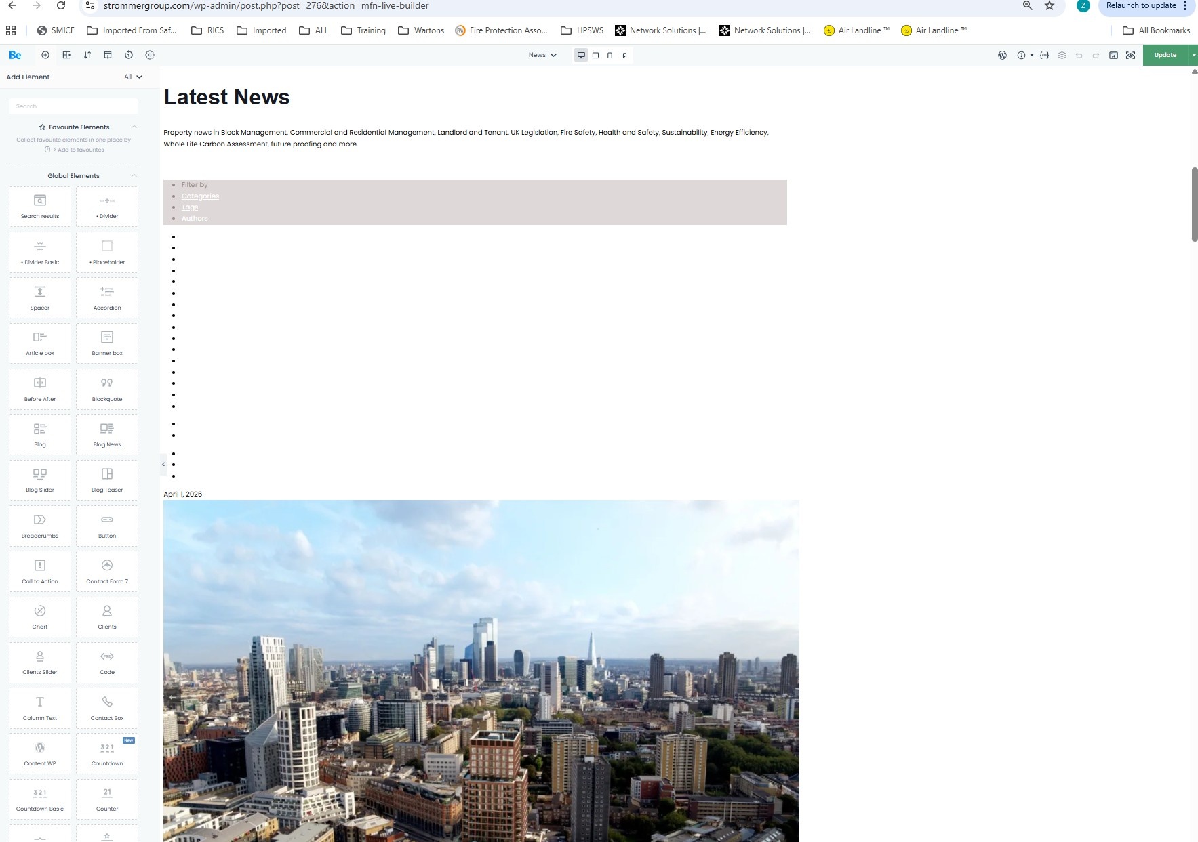
Task: Select the Blog News element
Action: click(x=107, y=435)
